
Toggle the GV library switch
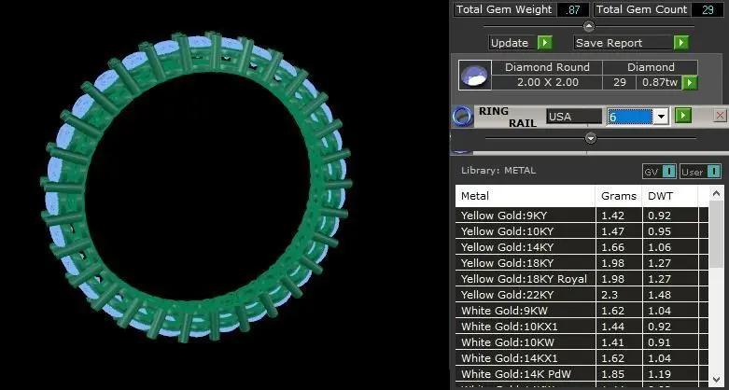(x=658, y=172)
